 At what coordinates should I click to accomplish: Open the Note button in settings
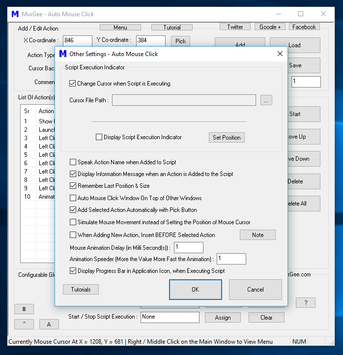(257, 235)
